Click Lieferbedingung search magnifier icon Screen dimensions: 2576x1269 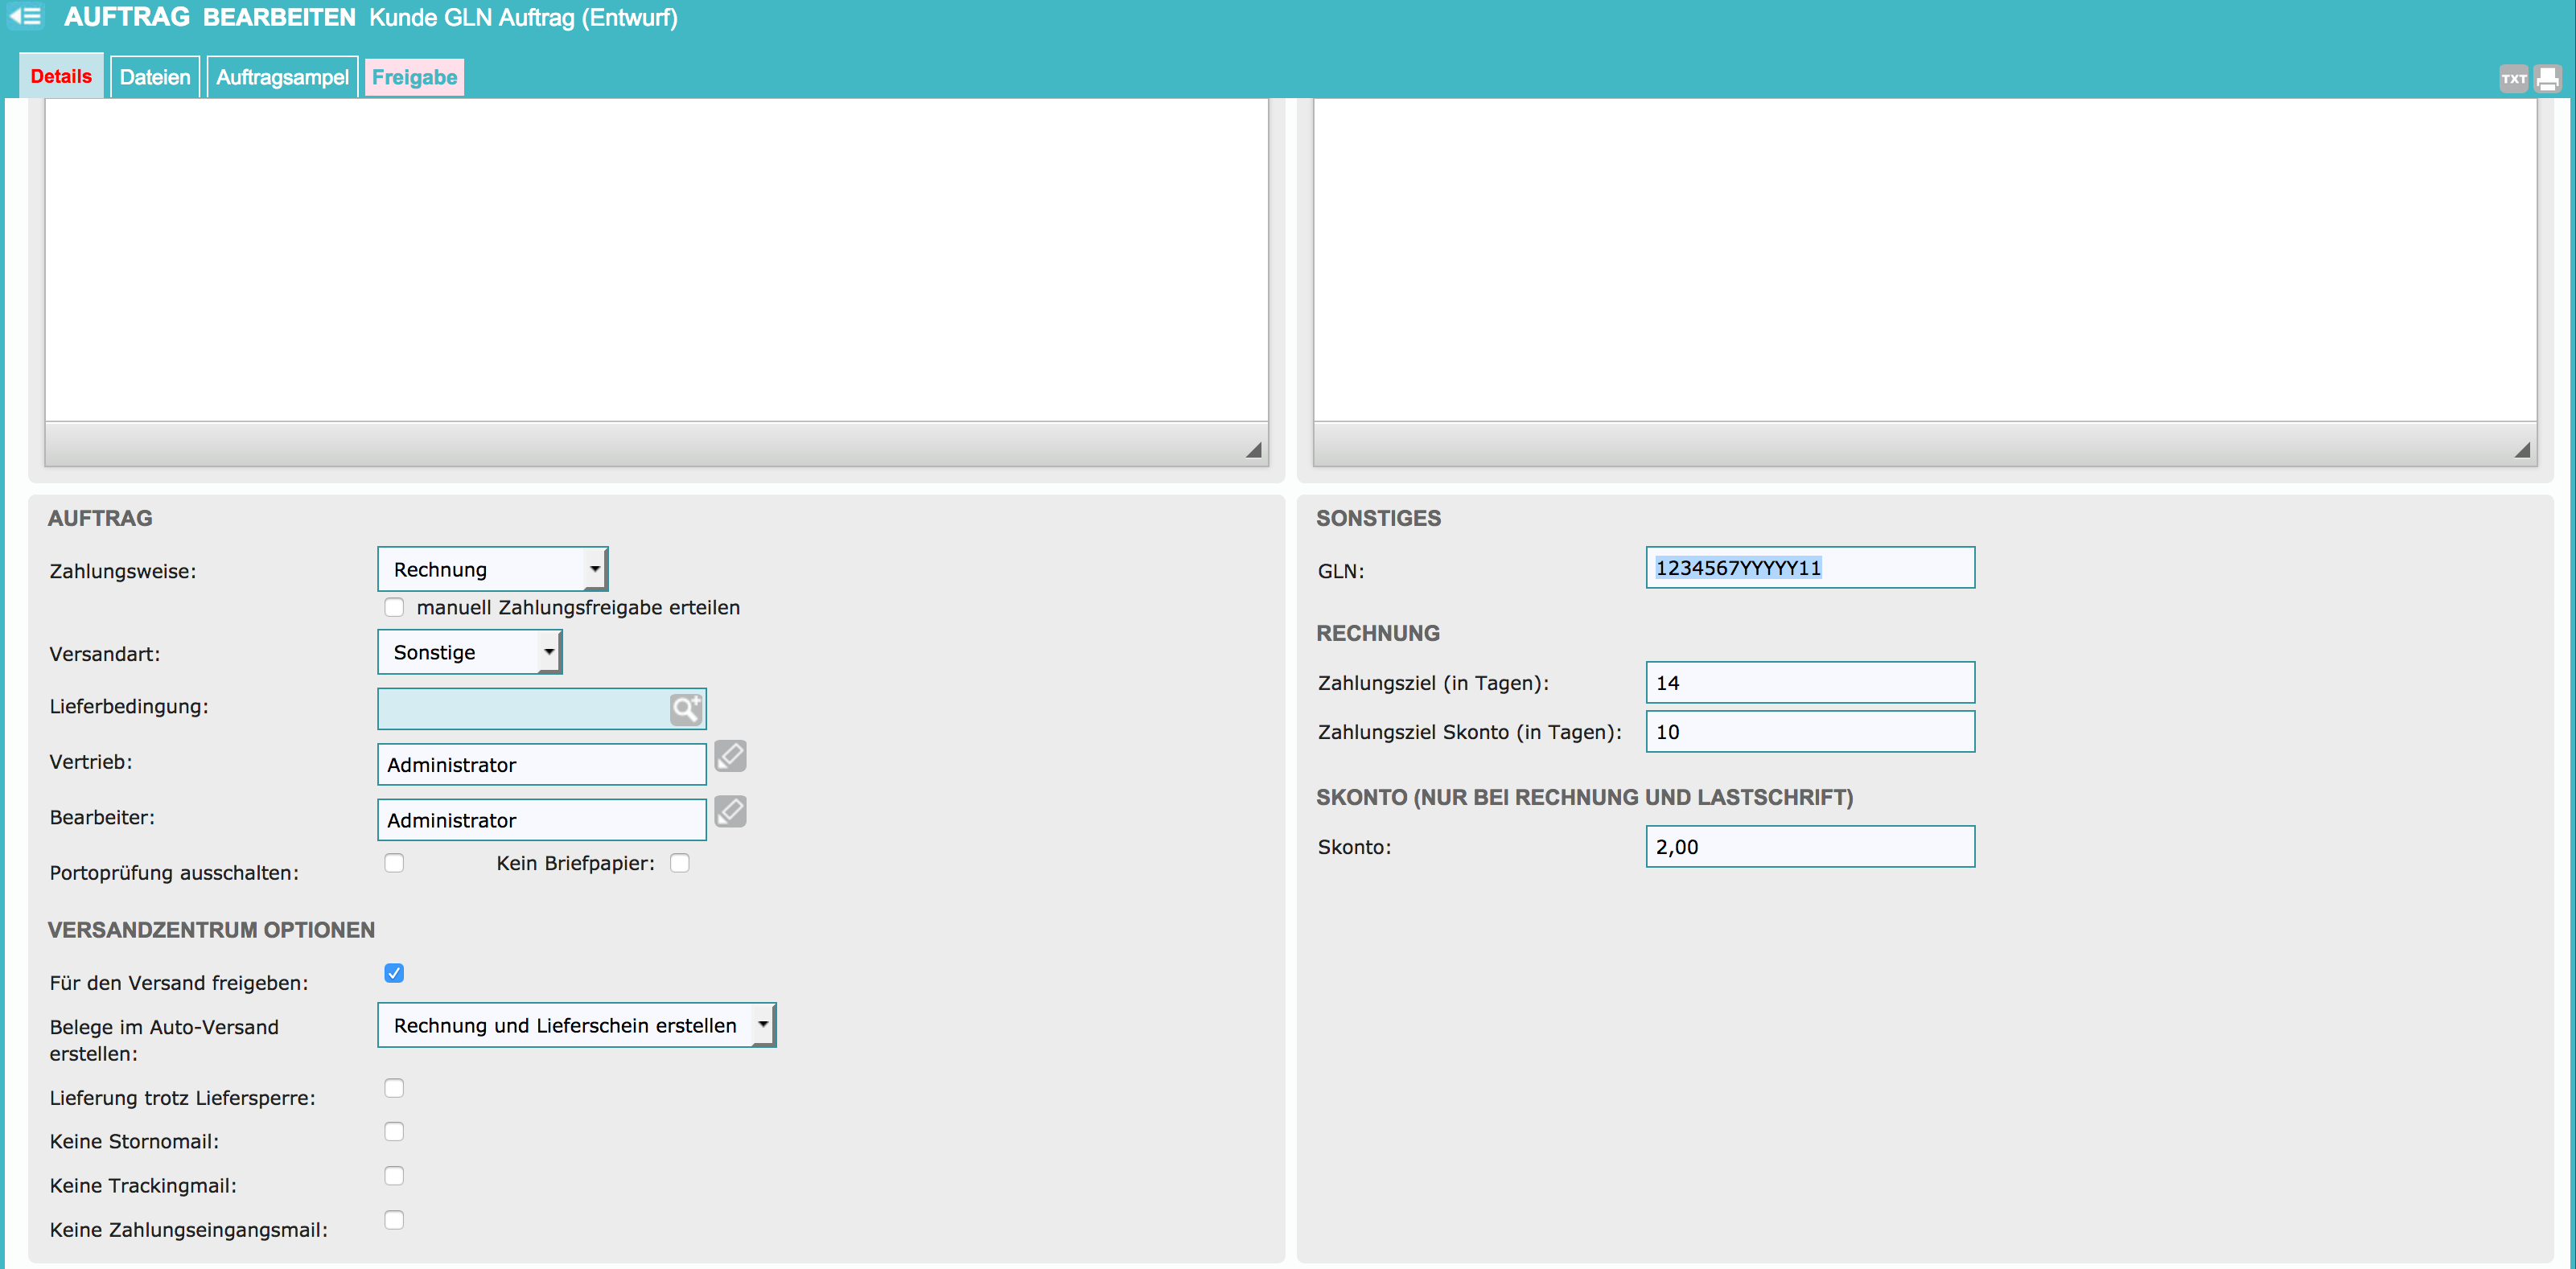click(x=686, y=709)
